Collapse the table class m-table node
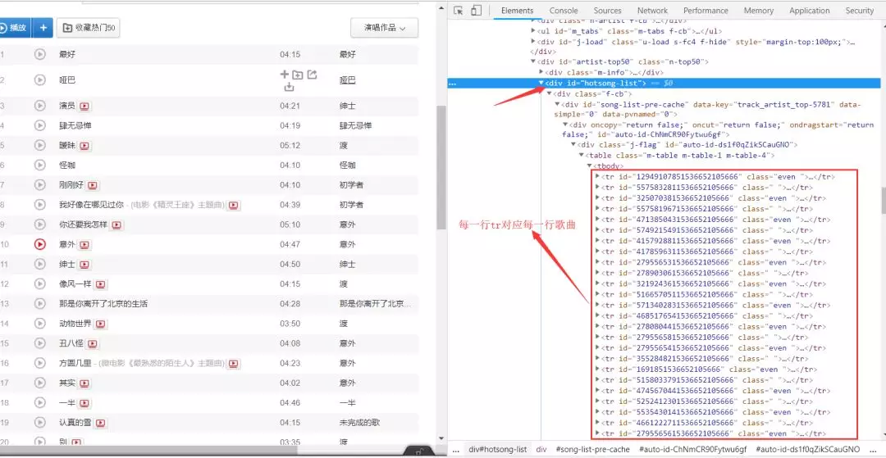 coord(581,155)
